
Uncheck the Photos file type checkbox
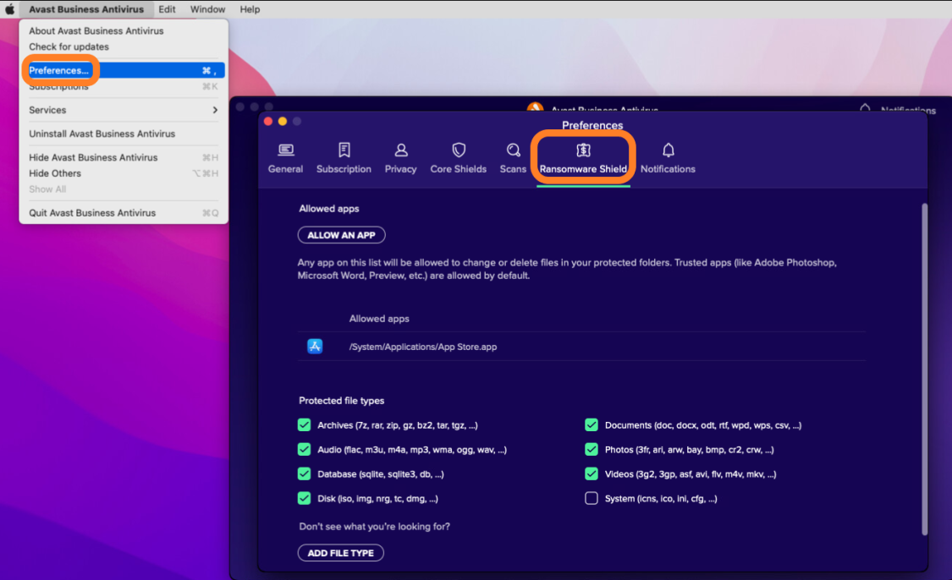click(x=592, y=450)
